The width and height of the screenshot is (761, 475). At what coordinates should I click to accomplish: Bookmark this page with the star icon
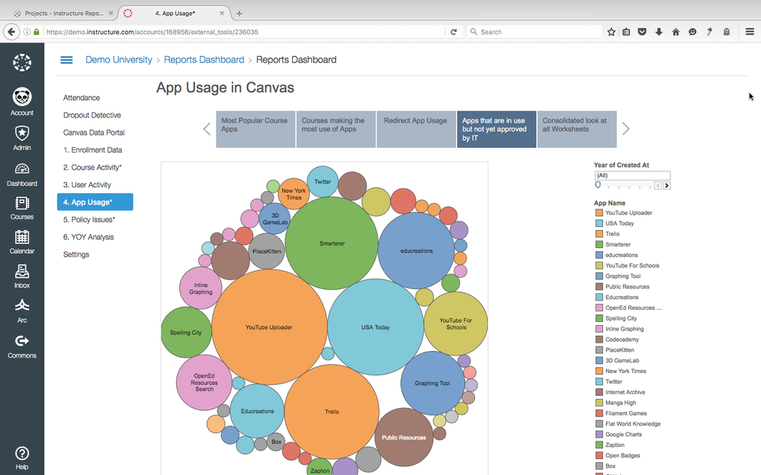point(611,32)
